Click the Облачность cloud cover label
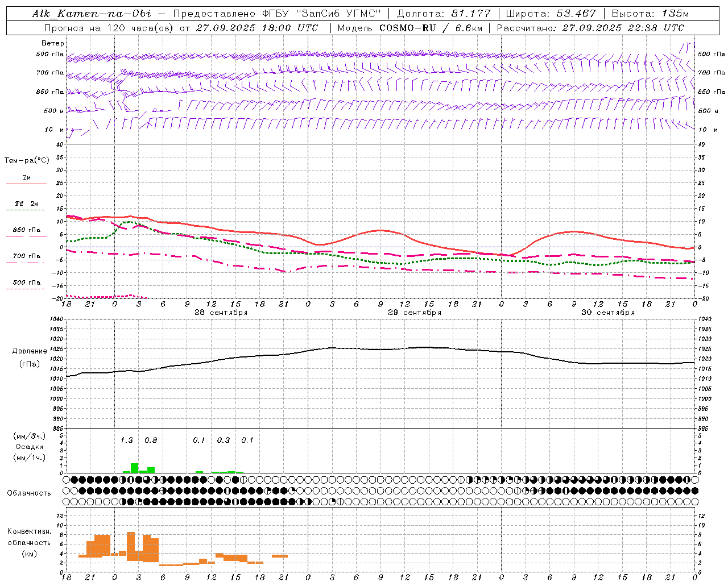Viewport: 728px width, 582px height. point(29,493)
